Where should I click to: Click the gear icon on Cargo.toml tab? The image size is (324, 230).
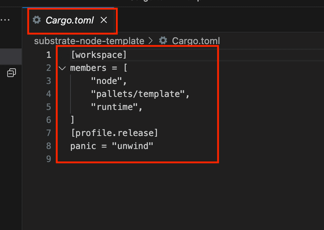[37, 20]
